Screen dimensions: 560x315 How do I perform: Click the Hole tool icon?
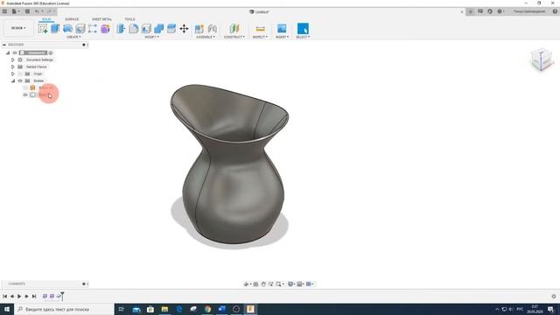[80, 29]
